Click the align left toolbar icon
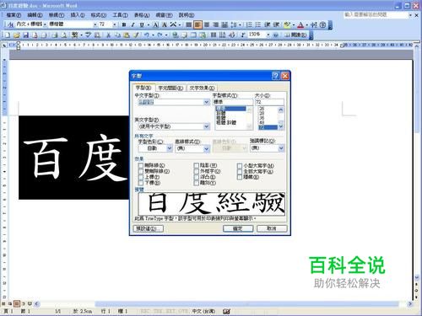 pyautogui.click(x=189, y=25)
